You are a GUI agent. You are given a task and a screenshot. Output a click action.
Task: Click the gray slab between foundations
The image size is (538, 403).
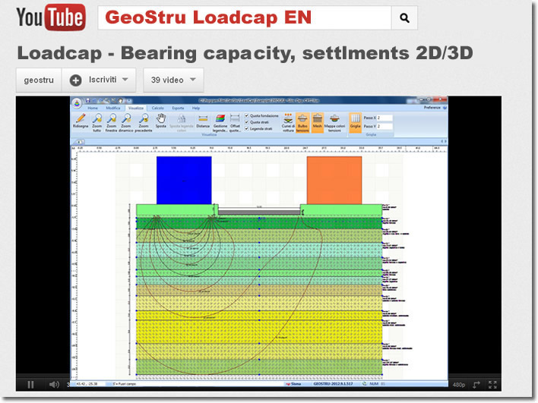click(x=259, y=212)
